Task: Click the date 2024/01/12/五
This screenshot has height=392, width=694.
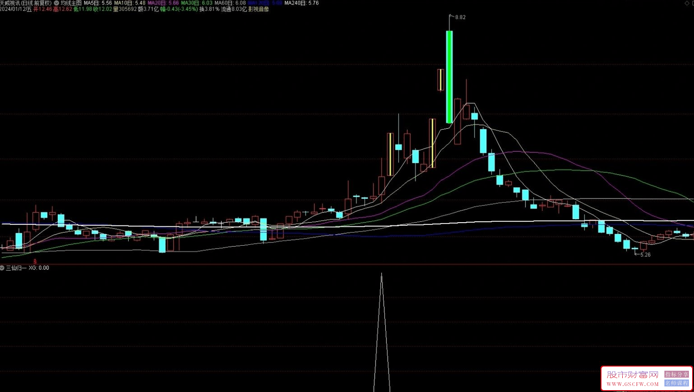Action: pos(16,9)
